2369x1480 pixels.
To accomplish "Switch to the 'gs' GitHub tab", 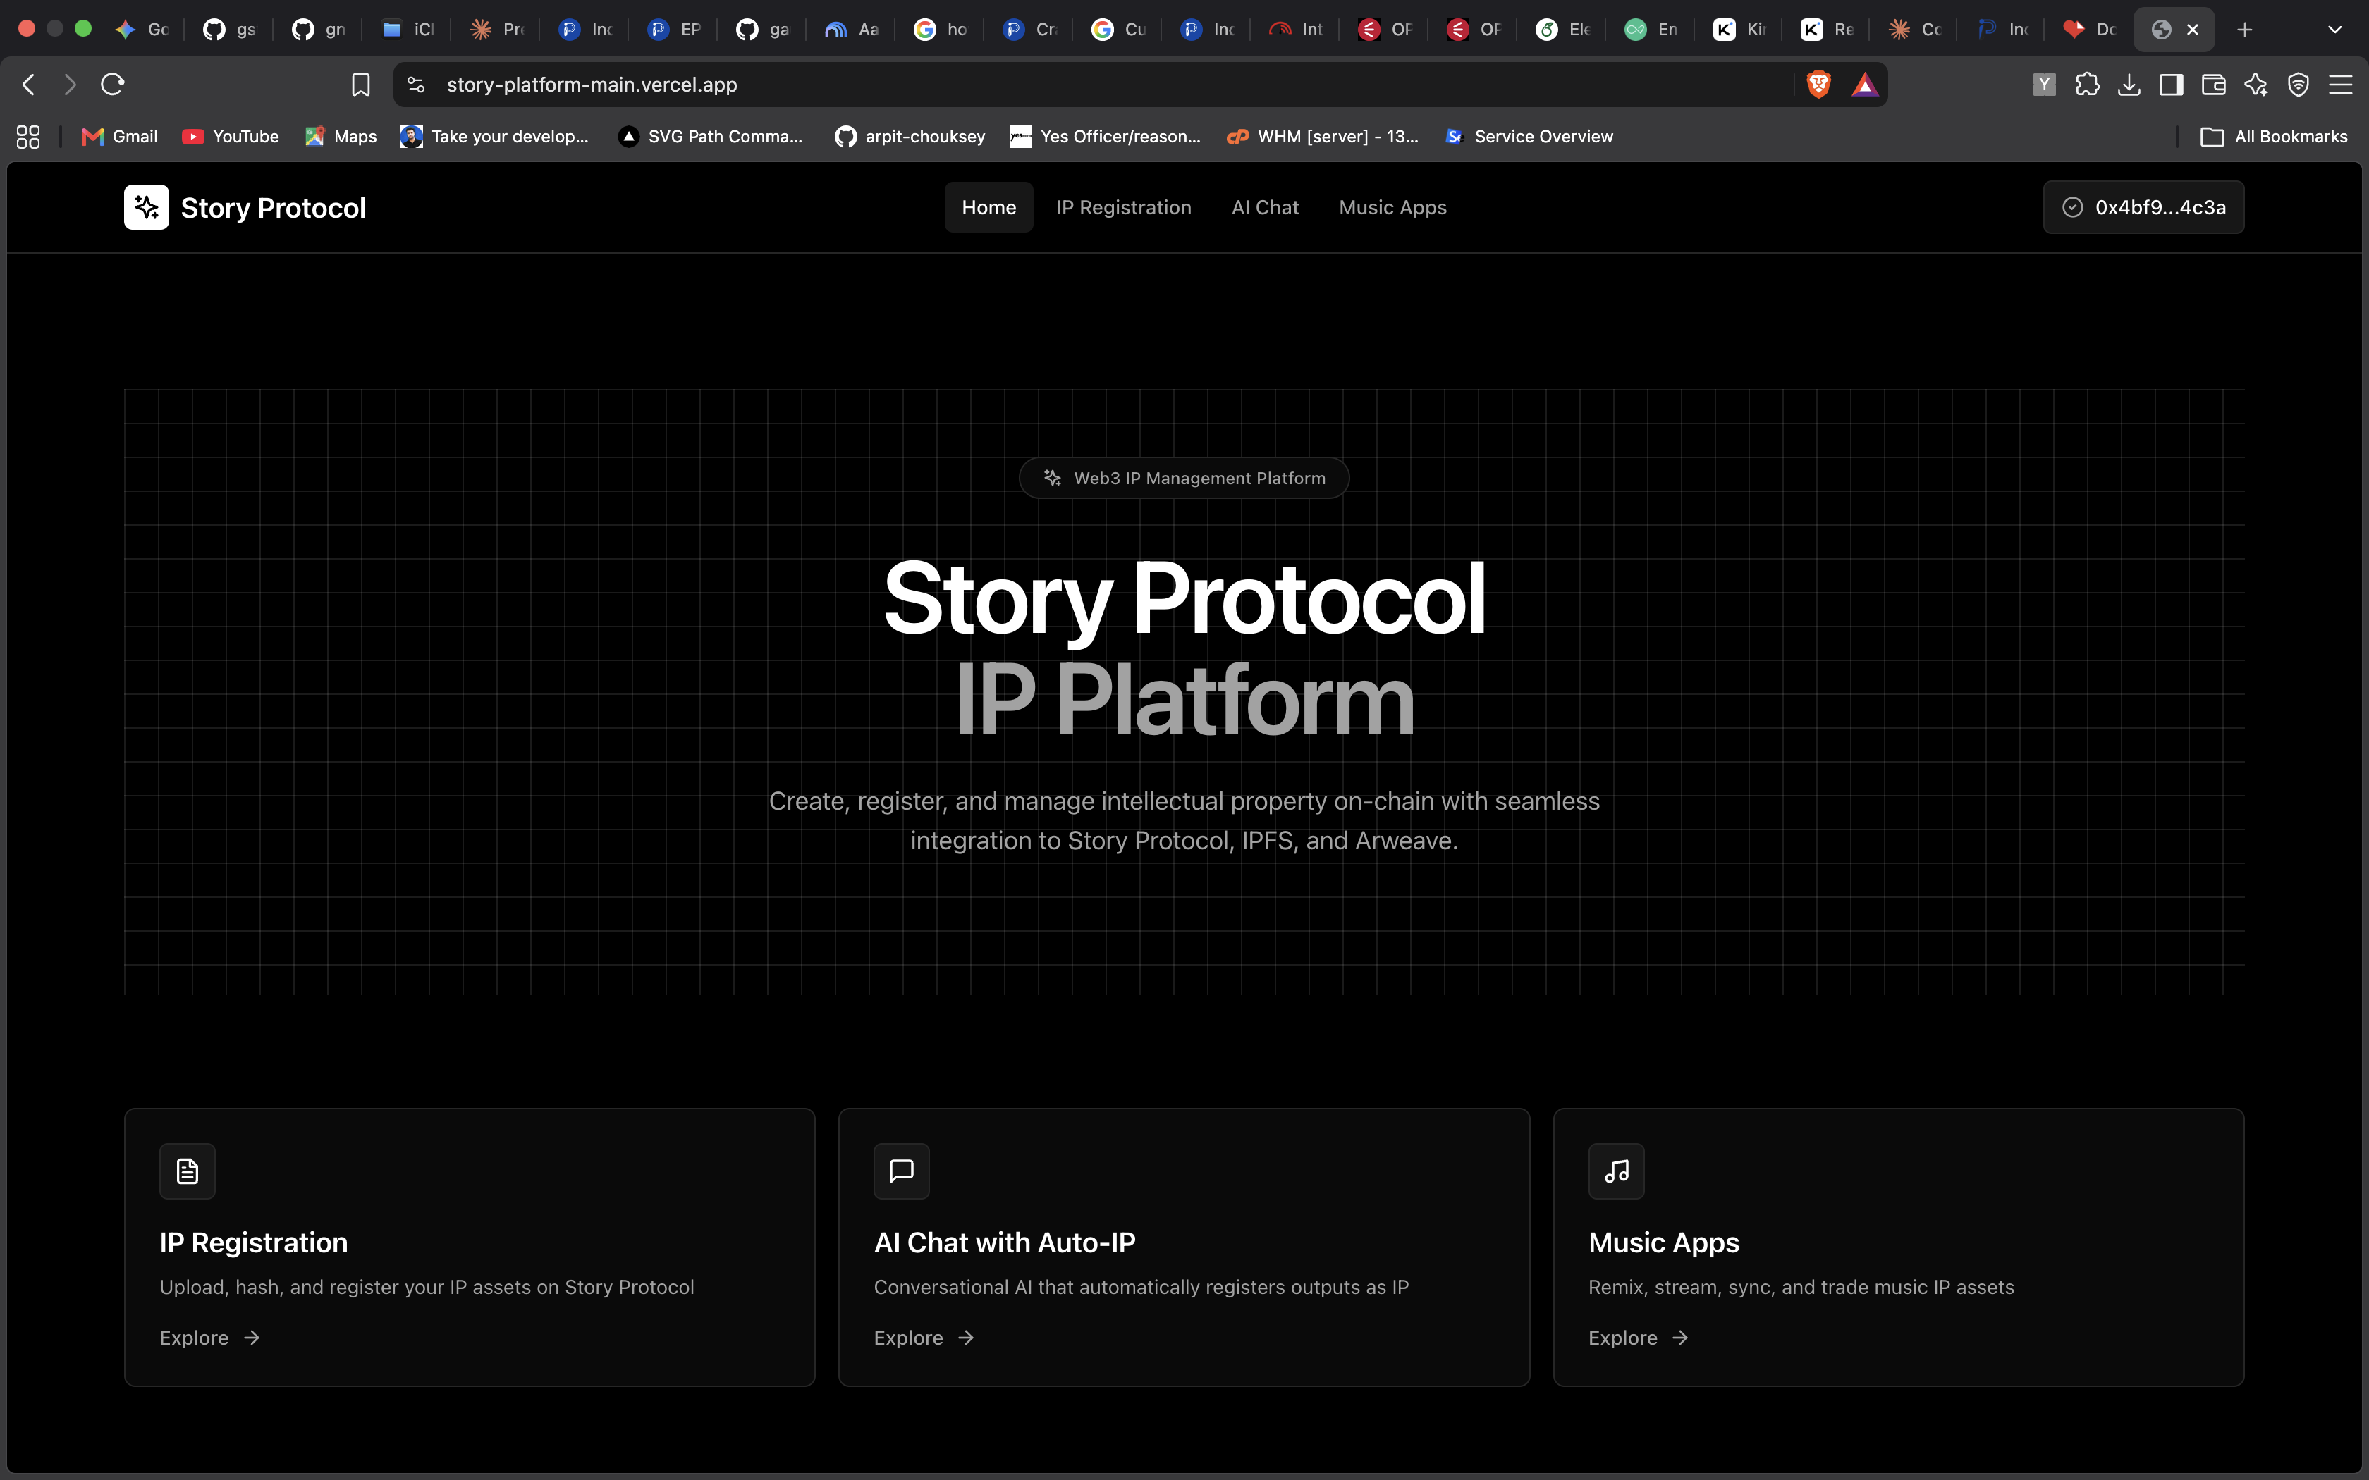I will pos(229,30).
